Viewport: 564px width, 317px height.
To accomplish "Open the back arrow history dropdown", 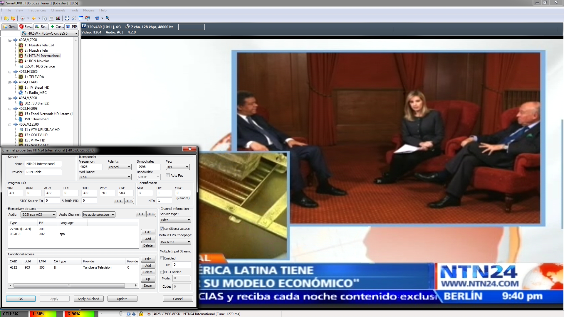I will click(x=39, y=18).
